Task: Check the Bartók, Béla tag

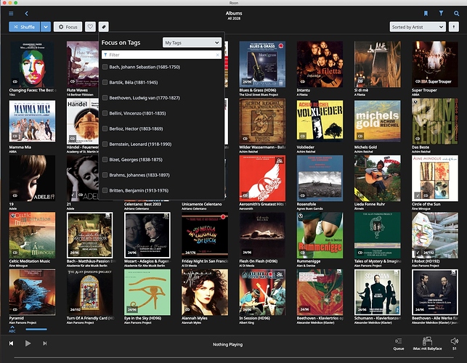Action: 105,83
